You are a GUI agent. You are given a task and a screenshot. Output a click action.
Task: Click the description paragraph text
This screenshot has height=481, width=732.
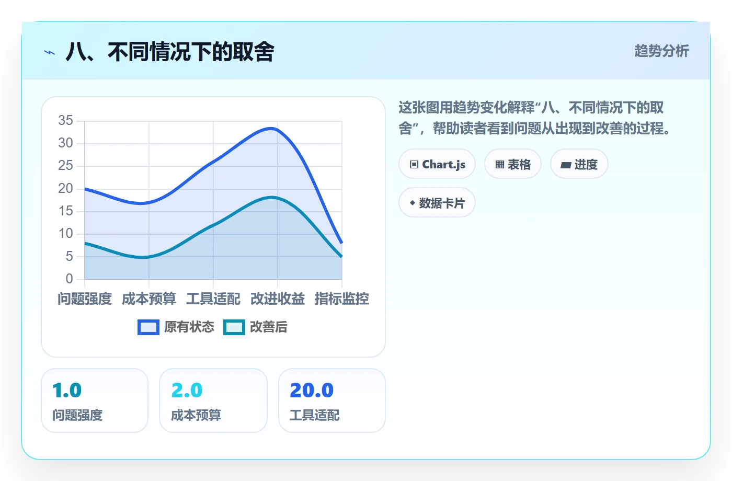tap(534, 118)
